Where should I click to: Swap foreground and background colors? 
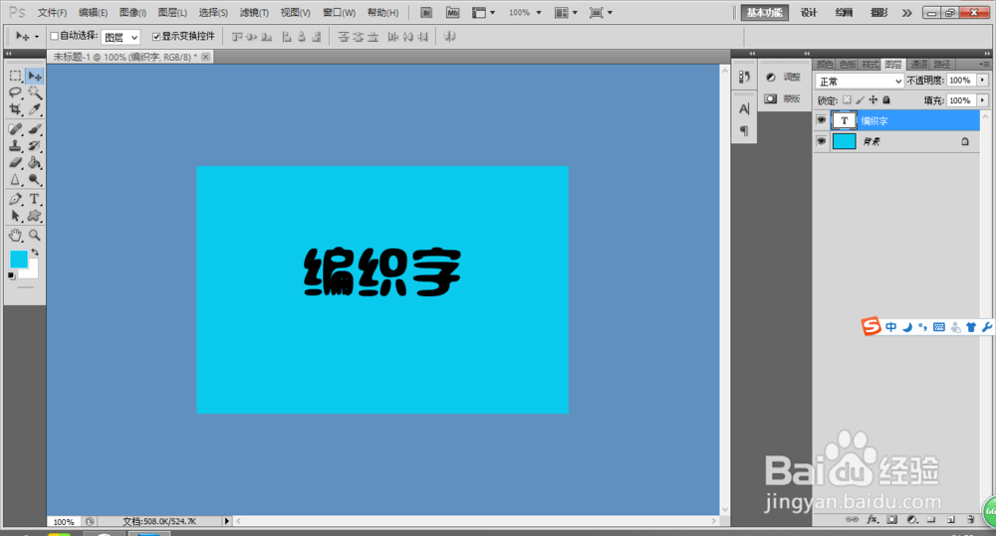[x=35, y=253]
